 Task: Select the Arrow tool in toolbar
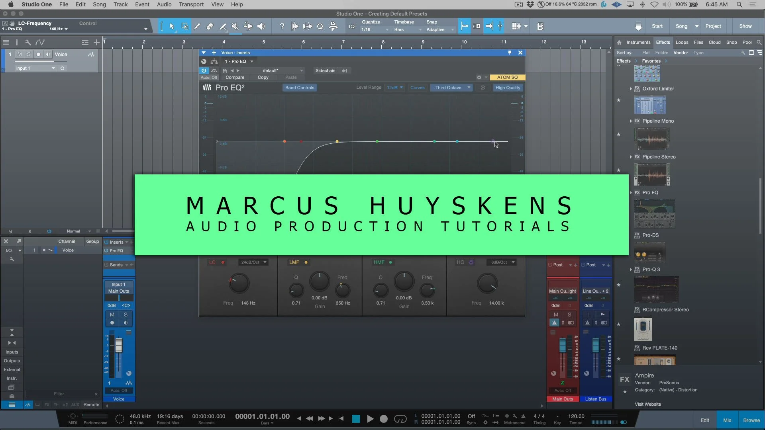click(x=172, y=26)
